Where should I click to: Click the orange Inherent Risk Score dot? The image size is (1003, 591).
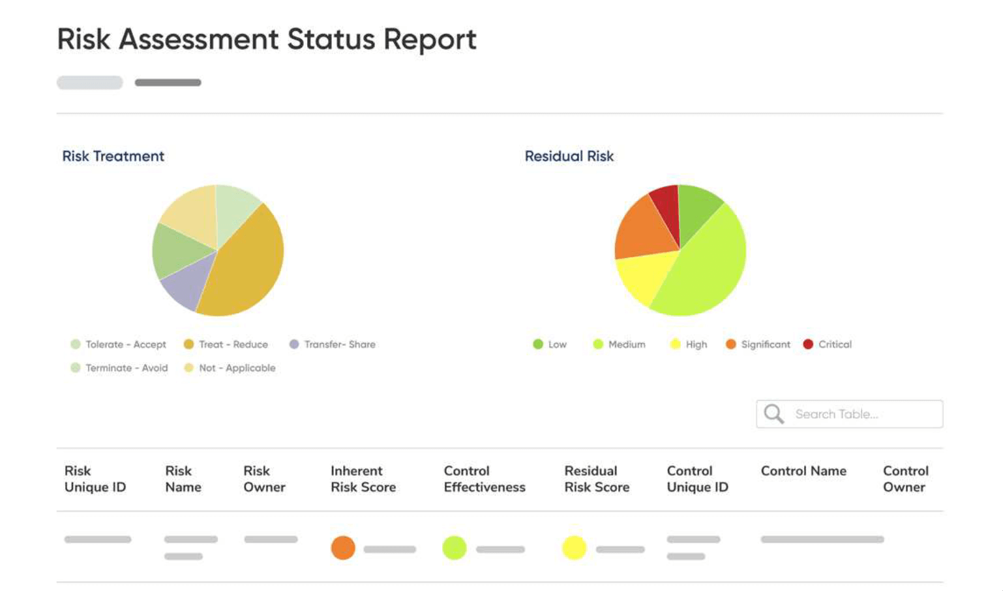342,548
